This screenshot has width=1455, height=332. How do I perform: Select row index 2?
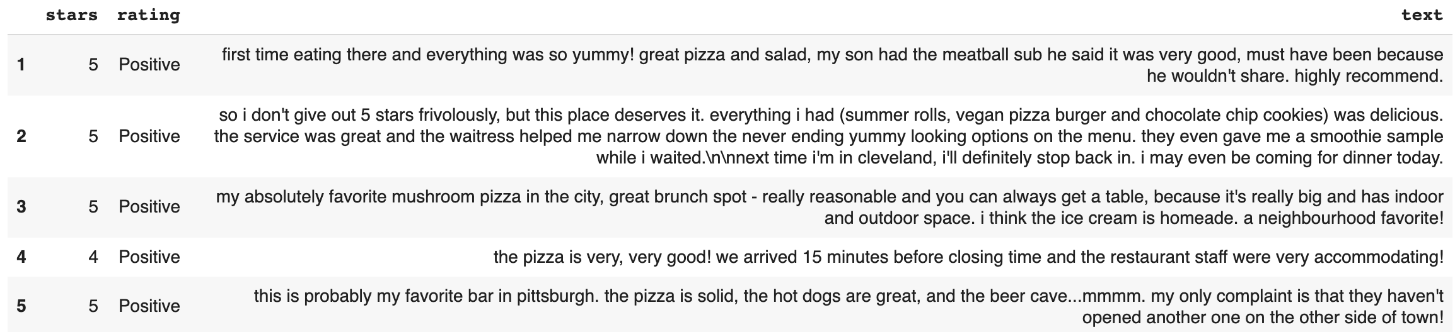click(21, 136)
